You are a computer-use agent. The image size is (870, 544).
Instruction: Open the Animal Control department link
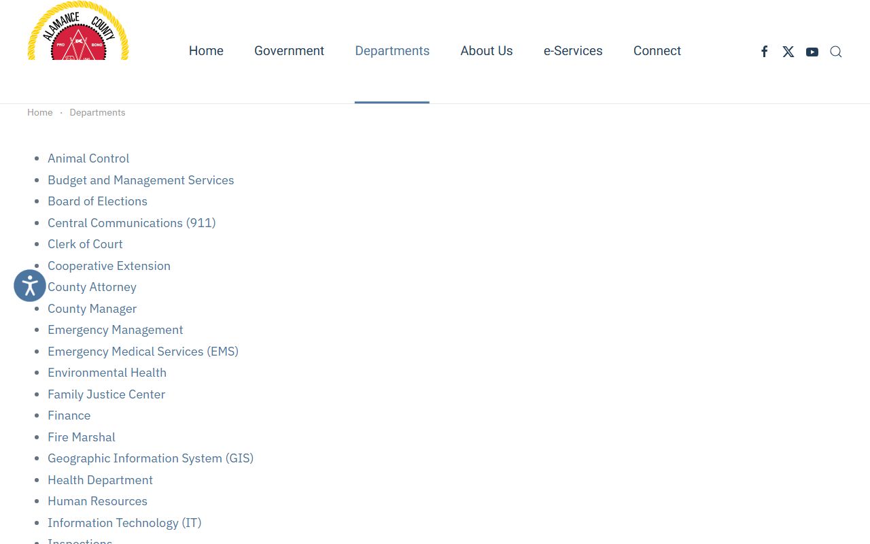(x=88, y=158)
